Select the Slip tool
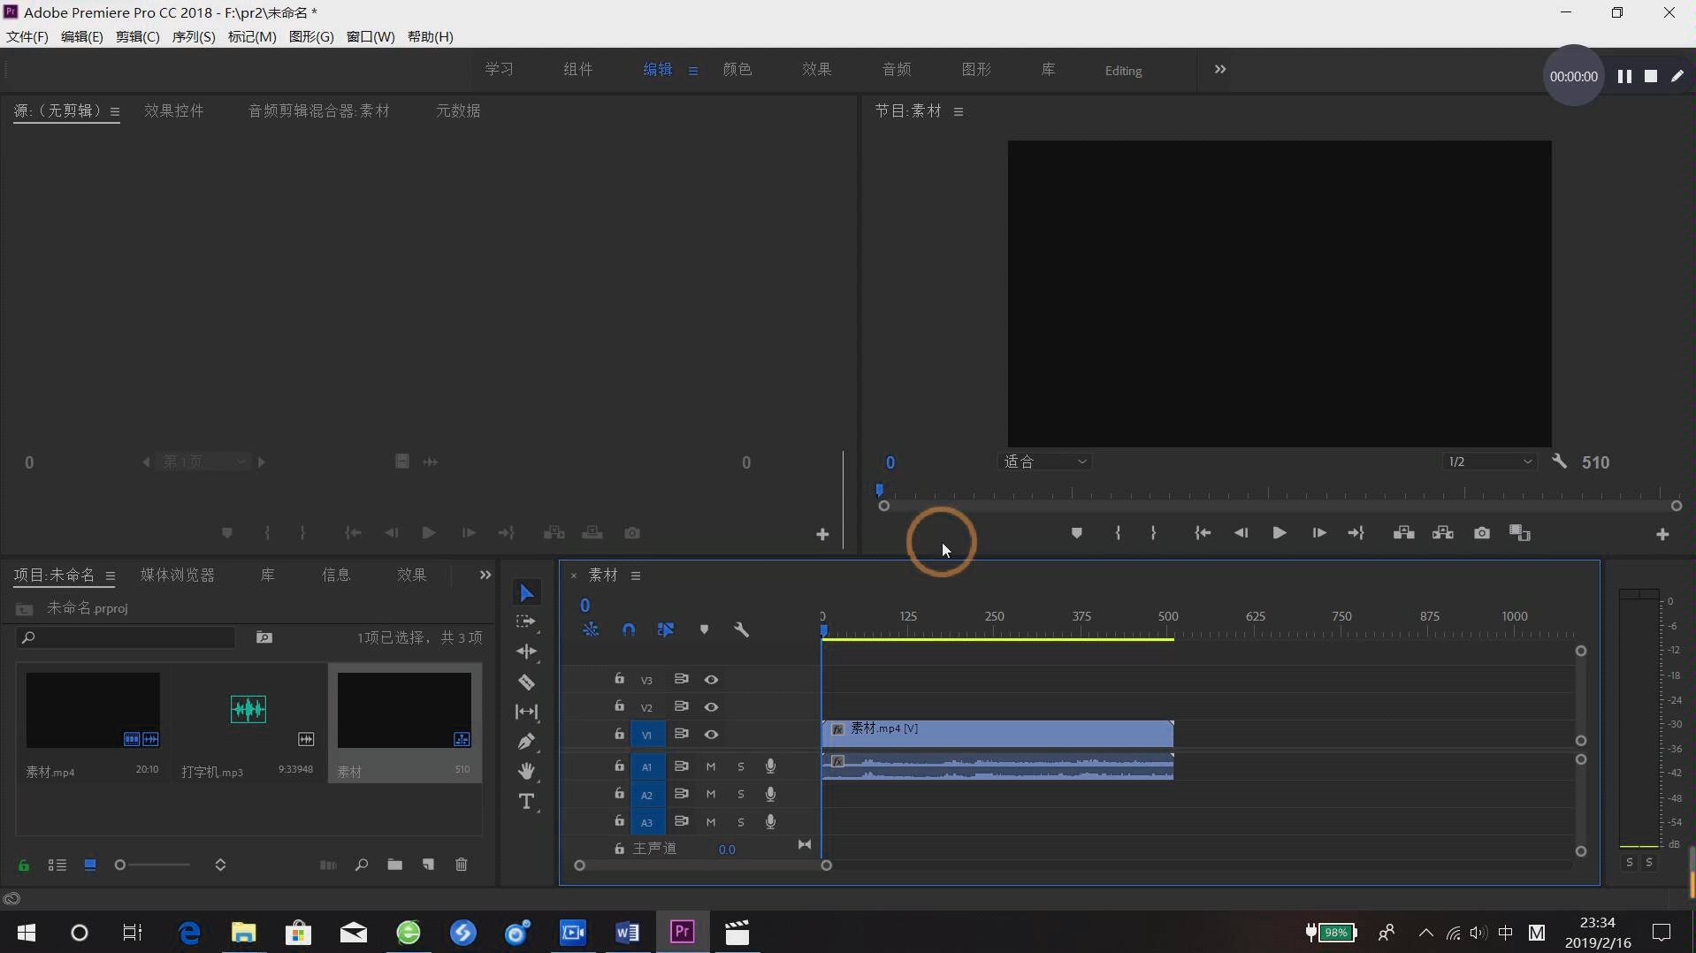 pyautogui.click(x=527, y=712)
